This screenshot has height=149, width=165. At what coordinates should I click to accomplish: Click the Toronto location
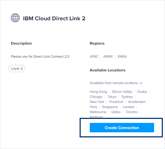point(132,112)
